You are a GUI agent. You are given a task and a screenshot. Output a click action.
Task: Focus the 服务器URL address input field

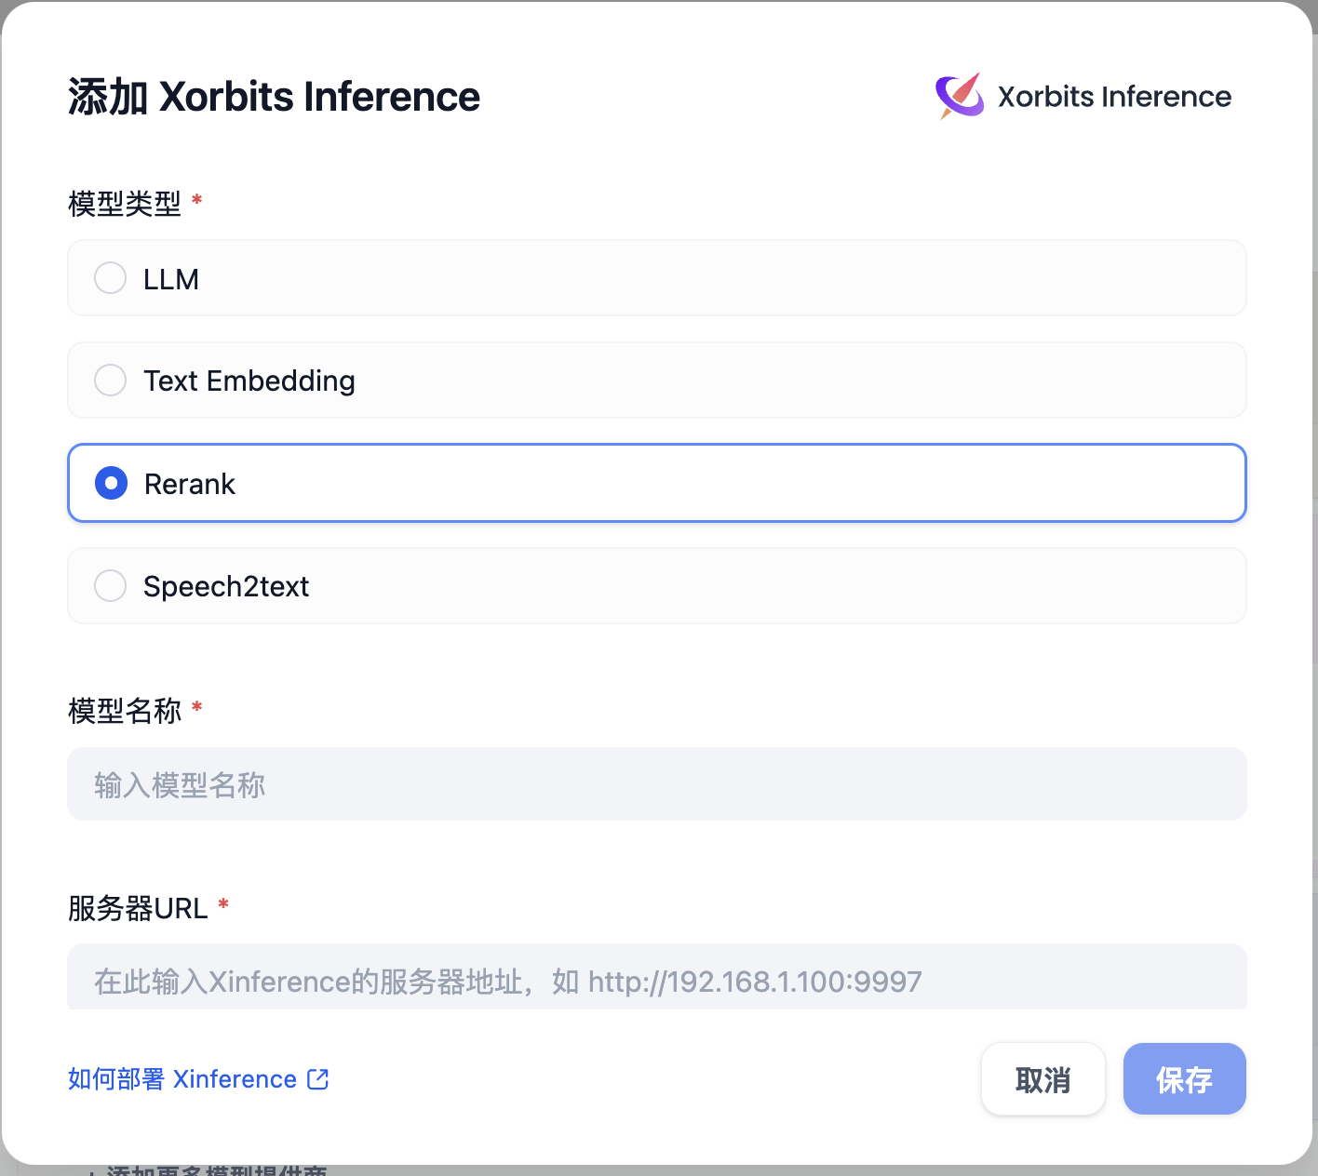tap(656, 980)
